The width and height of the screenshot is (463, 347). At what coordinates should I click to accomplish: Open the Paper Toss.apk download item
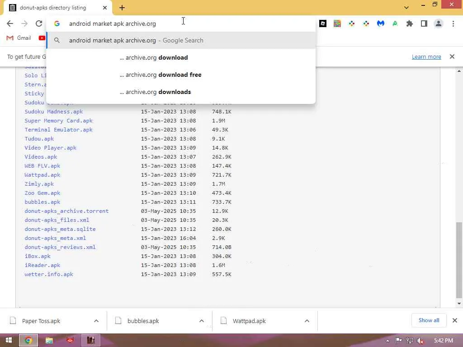tap(41, 321)
